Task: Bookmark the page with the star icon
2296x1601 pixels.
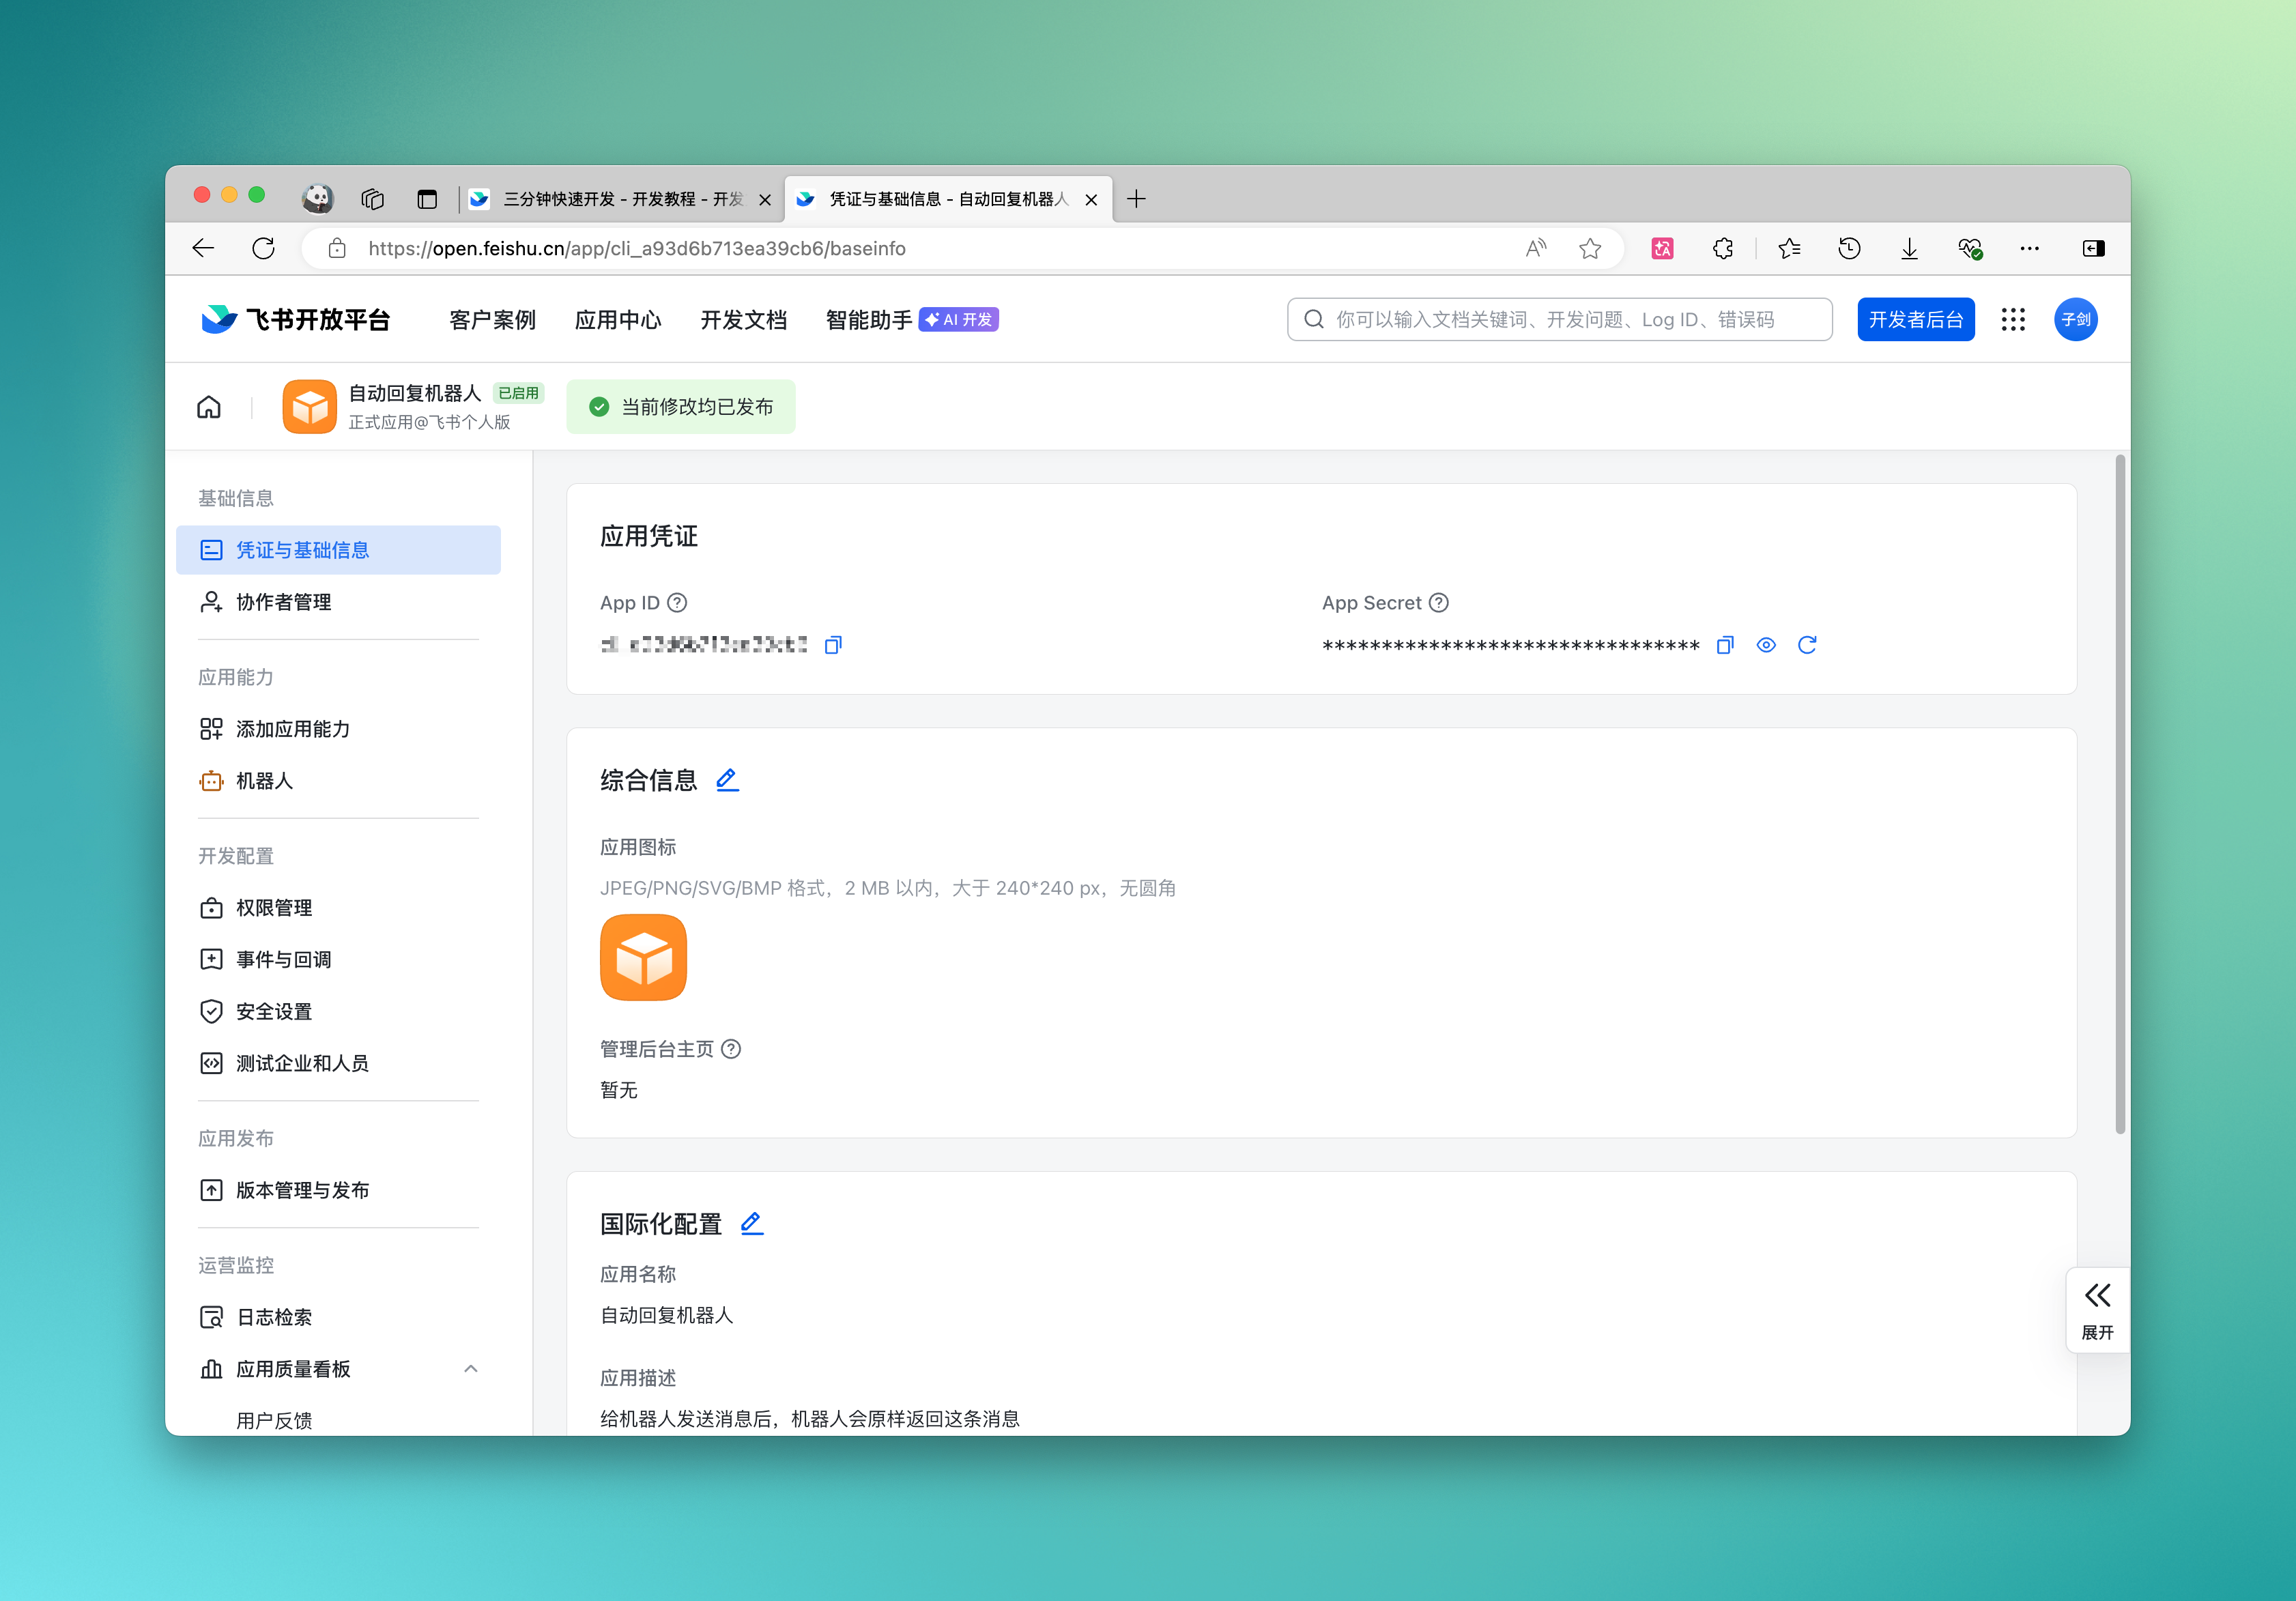Action: (1590, 248)
